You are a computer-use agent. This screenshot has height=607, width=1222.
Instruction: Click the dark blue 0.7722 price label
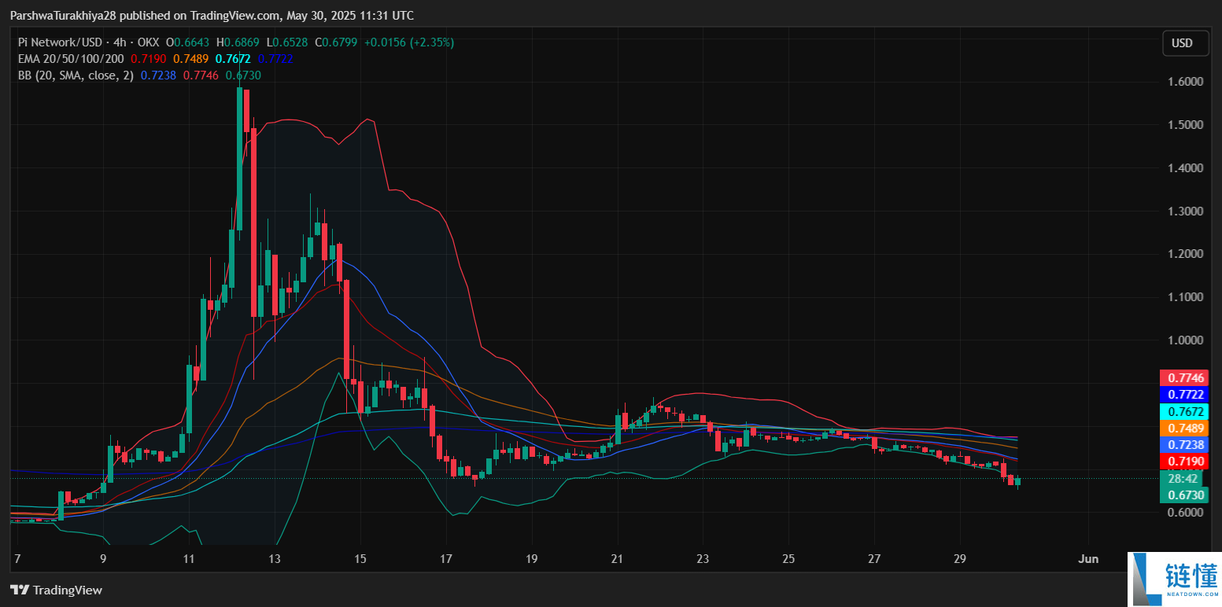(x=1184, y=395)
